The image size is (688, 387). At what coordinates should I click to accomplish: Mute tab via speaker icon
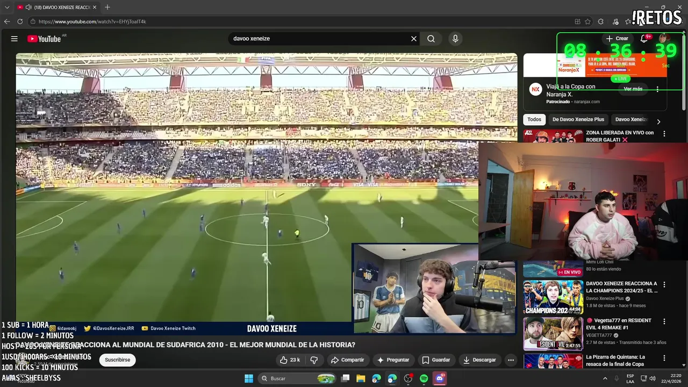[28, 7]
